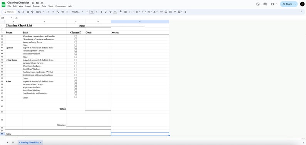Check the Straighten up pillows checkbox
The height and width of the screenshot is (145, 306).
pyautogui.click(x=76, y=75)
